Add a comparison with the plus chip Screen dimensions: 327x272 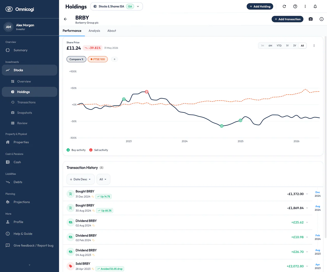(x=114, y=59)
